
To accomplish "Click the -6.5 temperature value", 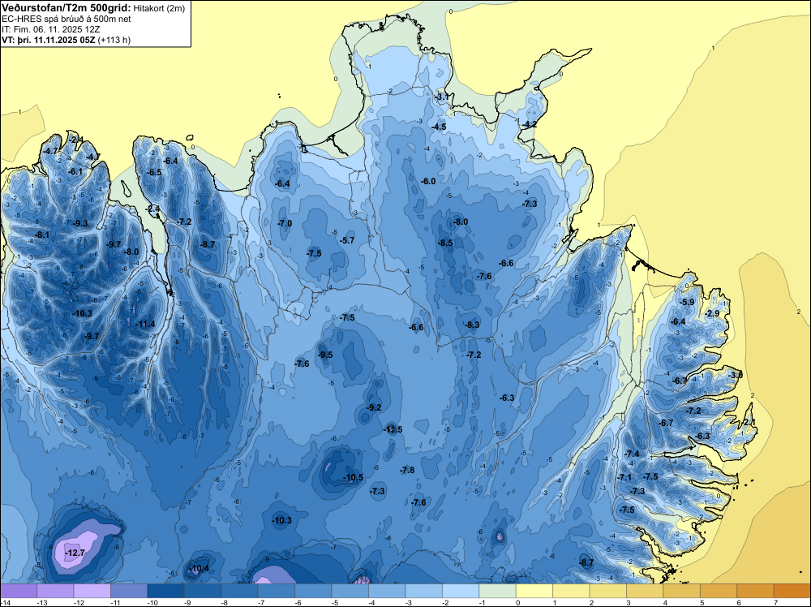I will click(154, 172).
